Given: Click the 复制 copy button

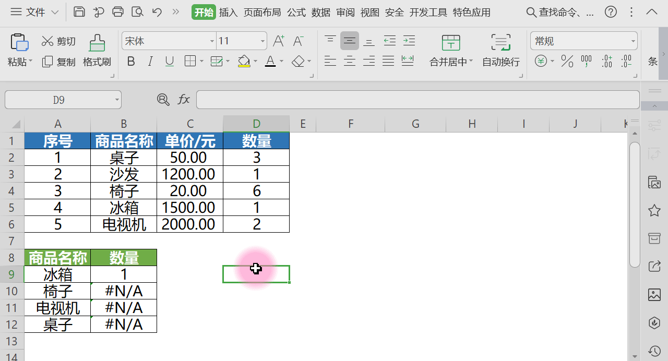Looking at the screenshot, I should tap(58, 62).
